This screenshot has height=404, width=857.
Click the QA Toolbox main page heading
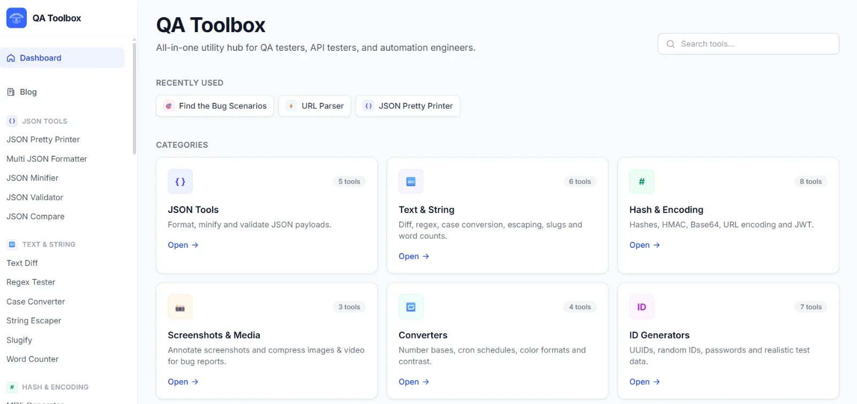click(x=211, y=25)
